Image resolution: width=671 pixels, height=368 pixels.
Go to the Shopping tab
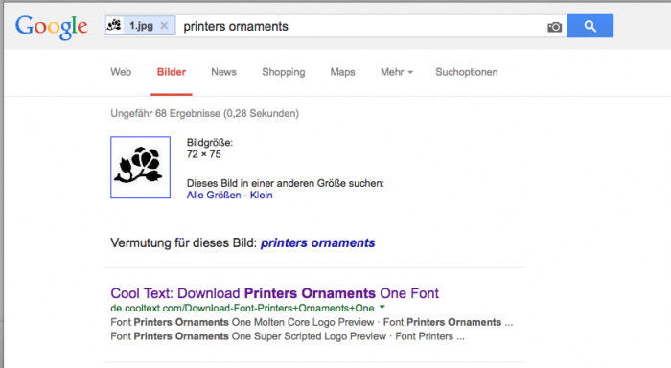284,72
